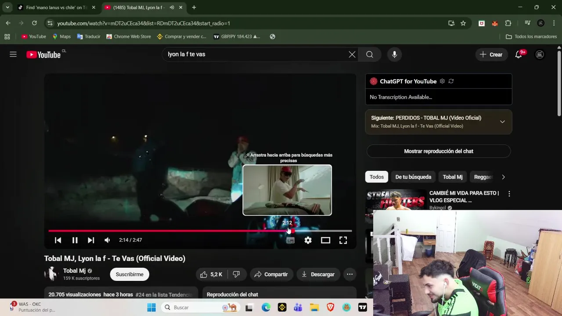Open the account avatar menu
562x316 pixels.
click(x=540, y=54)
